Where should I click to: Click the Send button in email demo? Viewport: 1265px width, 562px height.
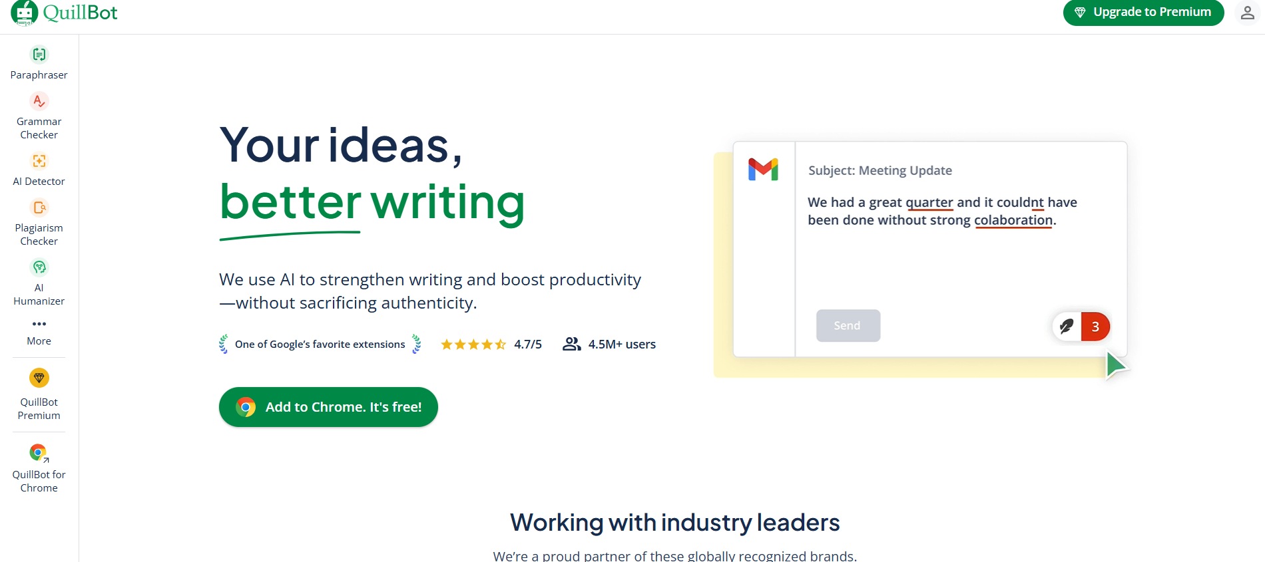tap(848, 325)
